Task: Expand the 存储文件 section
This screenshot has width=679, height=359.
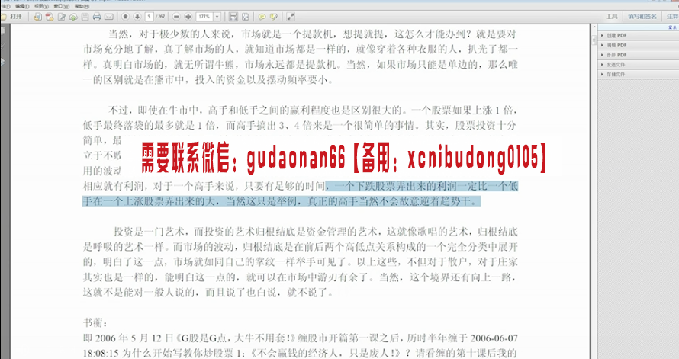Action: click(638, 75)
